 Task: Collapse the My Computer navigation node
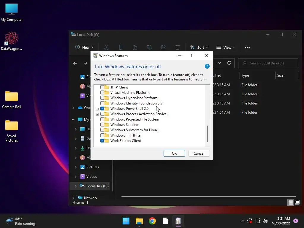click(x=73, y=120)
